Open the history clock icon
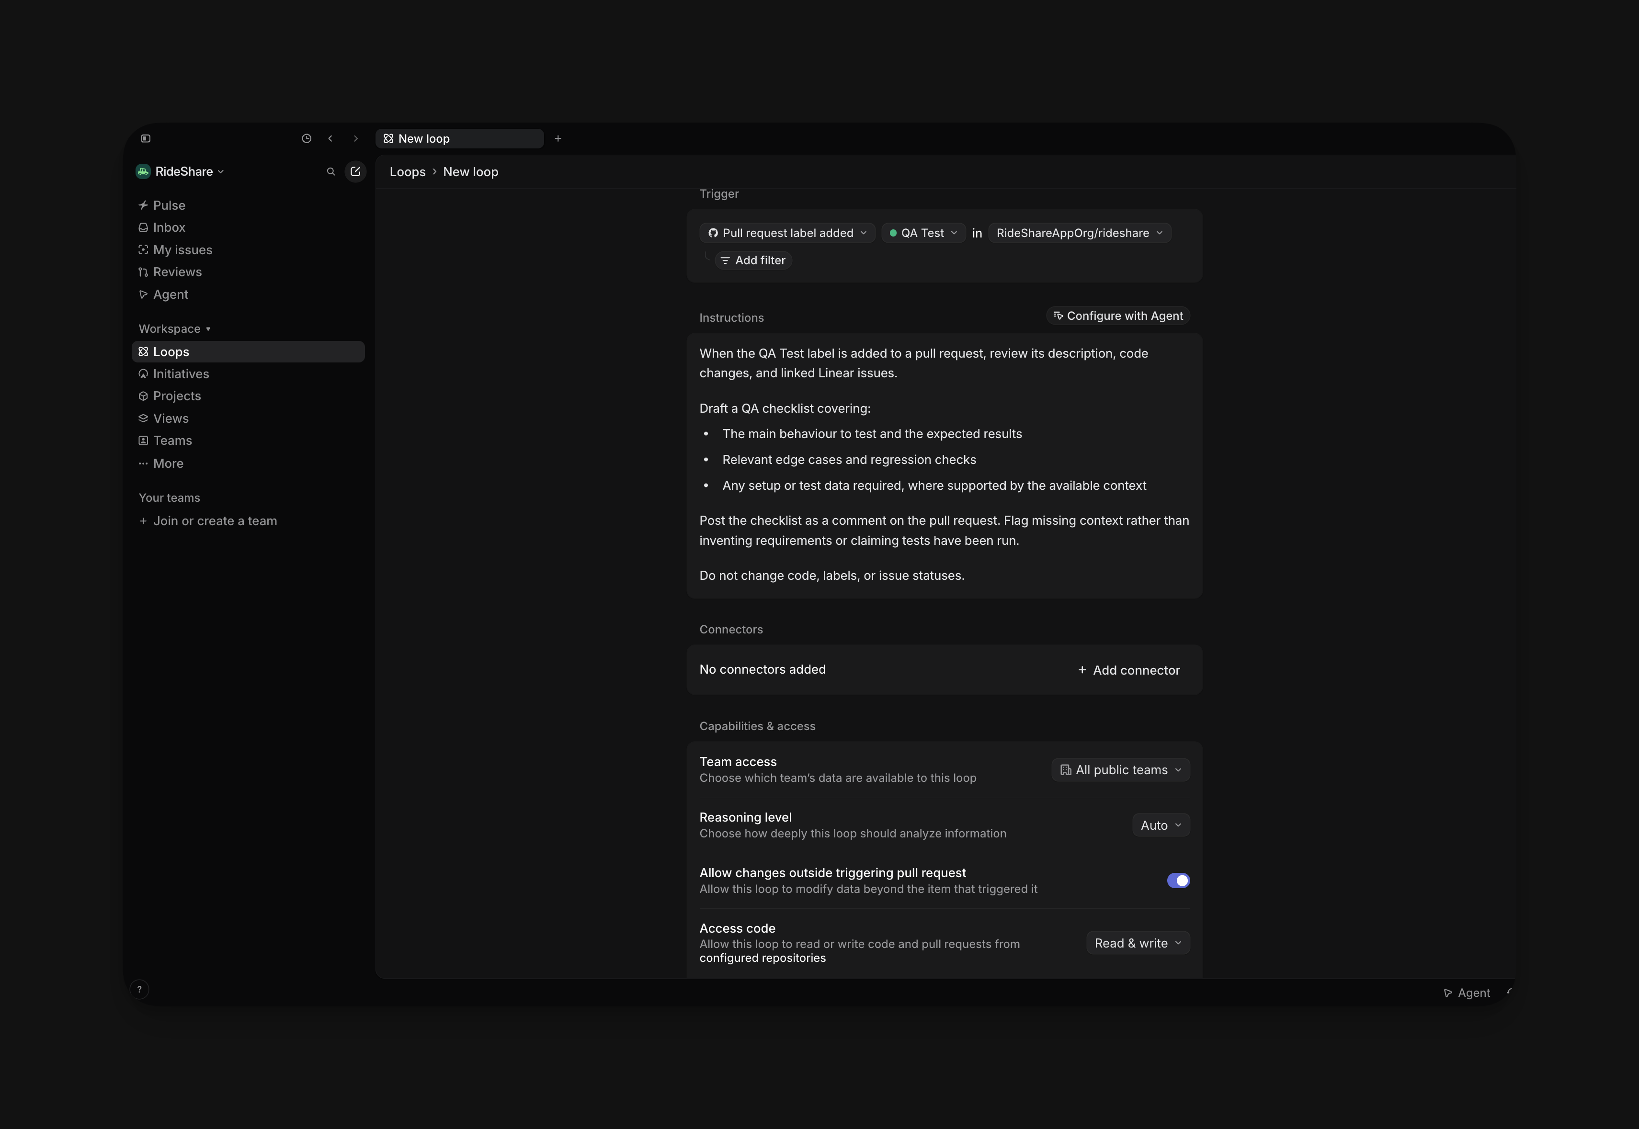The height and width of the screenshot is (1129, 1639). pos(307,139)
